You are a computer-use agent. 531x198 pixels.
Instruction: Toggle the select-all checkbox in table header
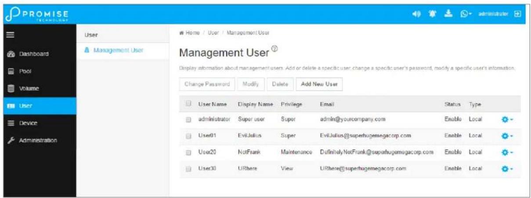coord(189,104)
